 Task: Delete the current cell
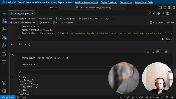point(166,52)
